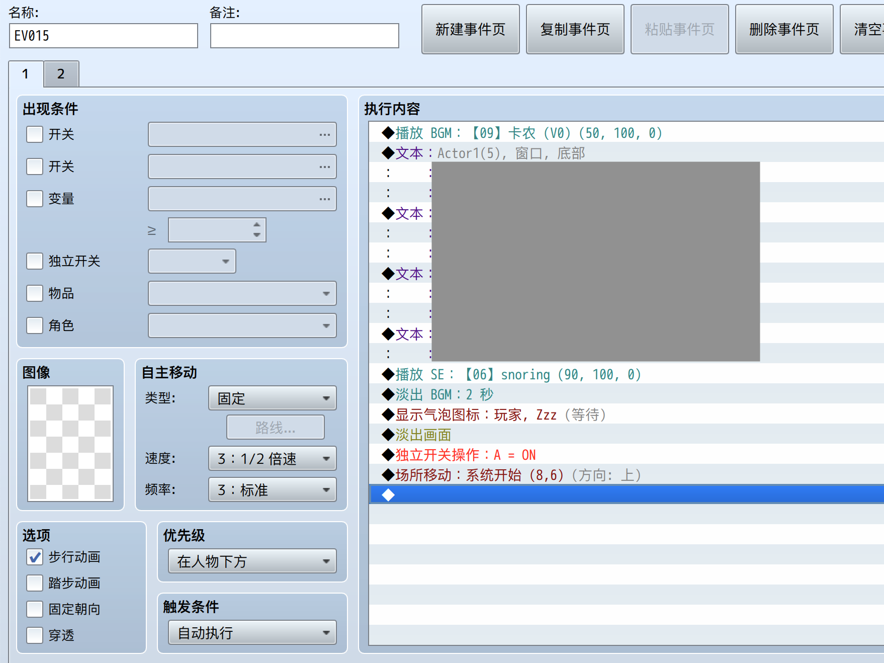Check the 固定朝向 option
The image size is (884, 663).
(35, 609)
